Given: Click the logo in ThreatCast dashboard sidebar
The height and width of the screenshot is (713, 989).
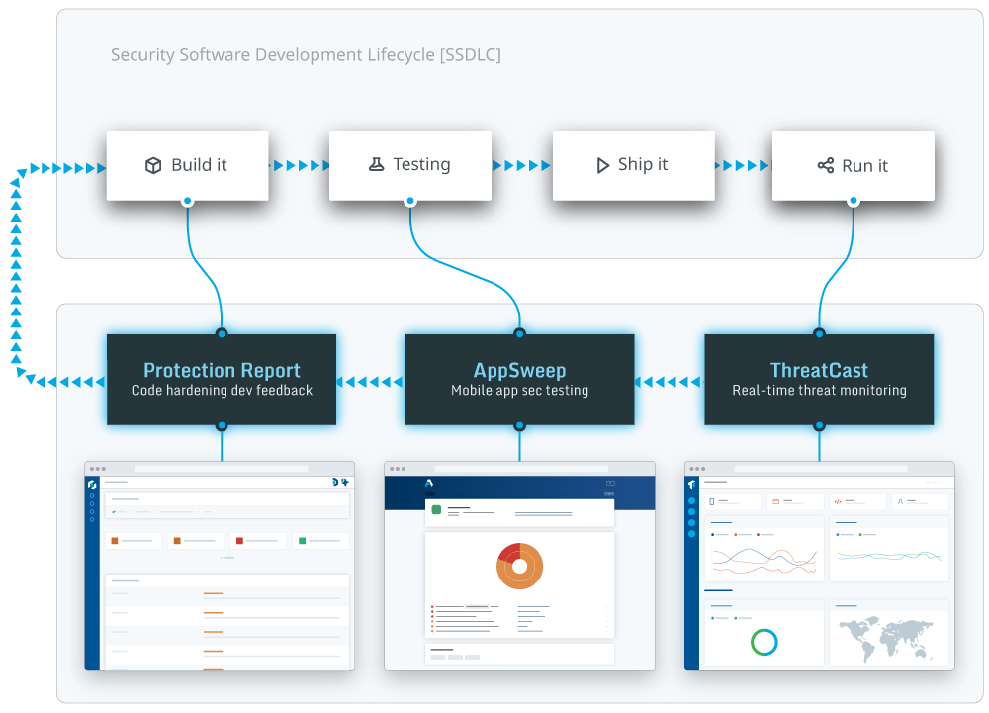Looking at the screenshot, I should (692, 485).
